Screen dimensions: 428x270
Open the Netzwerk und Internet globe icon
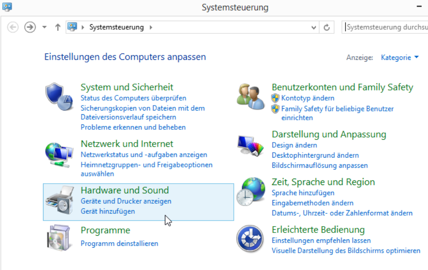tap(59, 155)
